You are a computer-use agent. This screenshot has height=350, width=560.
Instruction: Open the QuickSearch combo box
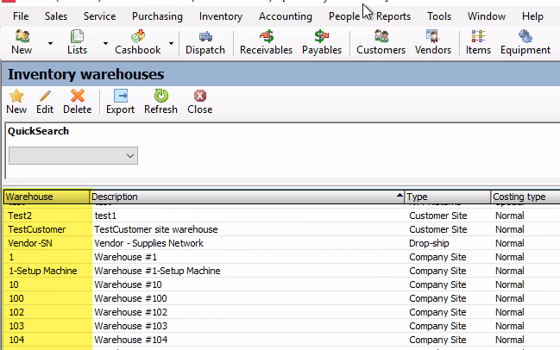[x=73, y=155]
